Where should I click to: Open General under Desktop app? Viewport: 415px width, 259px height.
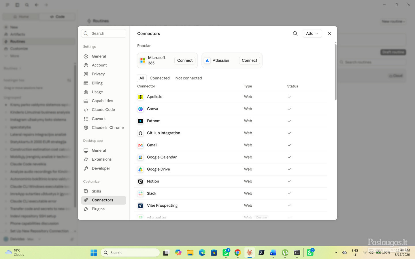[103, 151]
